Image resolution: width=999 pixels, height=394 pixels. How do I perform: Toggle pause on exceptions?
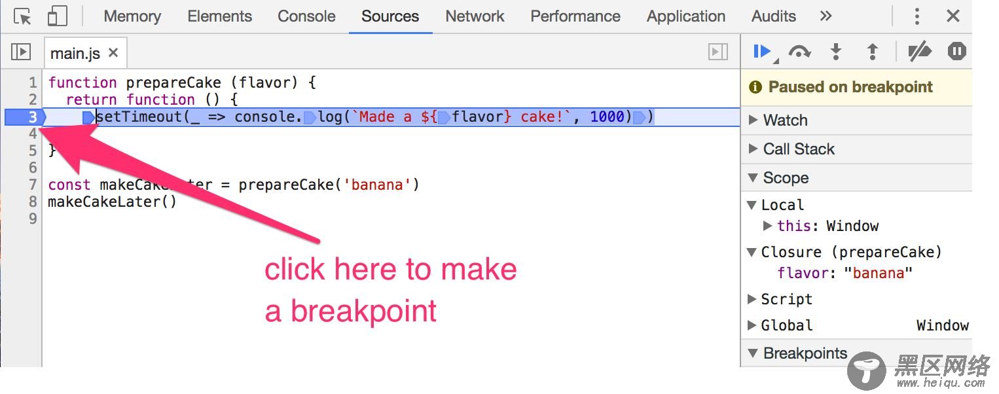coord(956,52)
